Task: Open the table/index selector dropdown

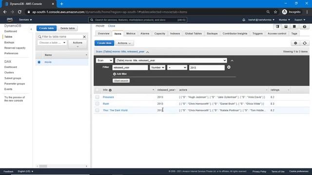Action: (x=171, y=60)
